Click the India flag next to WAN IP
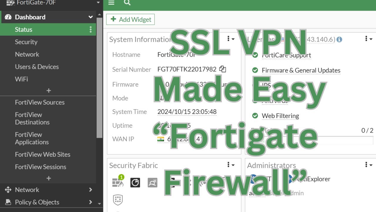The width and height of the screenshot is (376, 212). click(161, 139)
